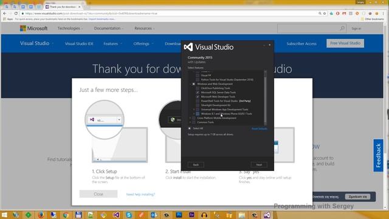389x219 pixels.
Task: Open purple Visual Studio icon beside Skype
Action: 116,215
